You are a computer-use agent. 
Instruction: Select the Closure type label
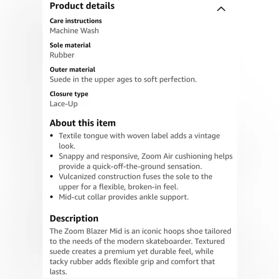click(x=69, y=94)
